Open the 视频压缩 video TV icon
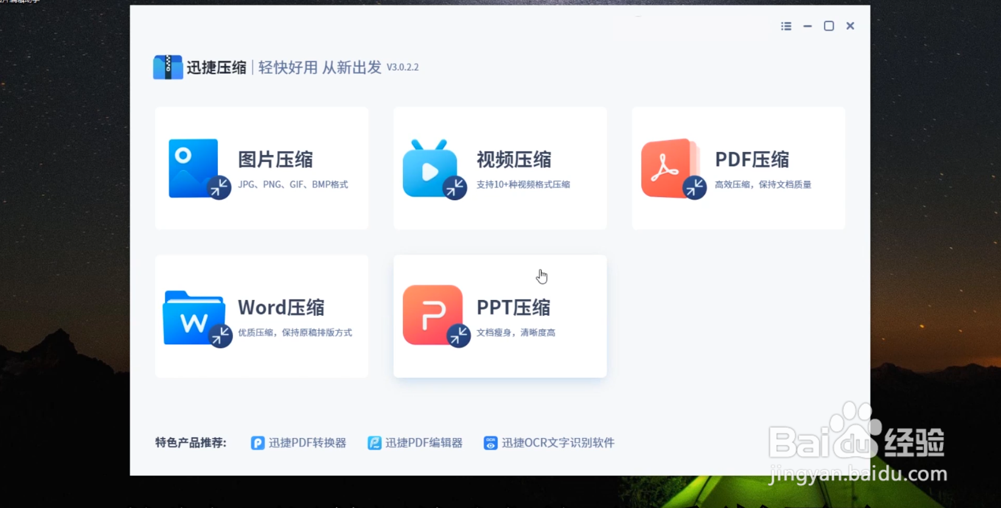 [434, 169]
